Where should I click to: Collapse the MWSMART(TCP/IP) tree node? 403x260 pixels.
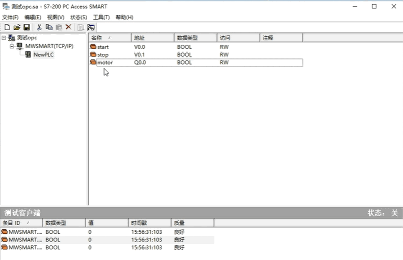pos(12,46)
